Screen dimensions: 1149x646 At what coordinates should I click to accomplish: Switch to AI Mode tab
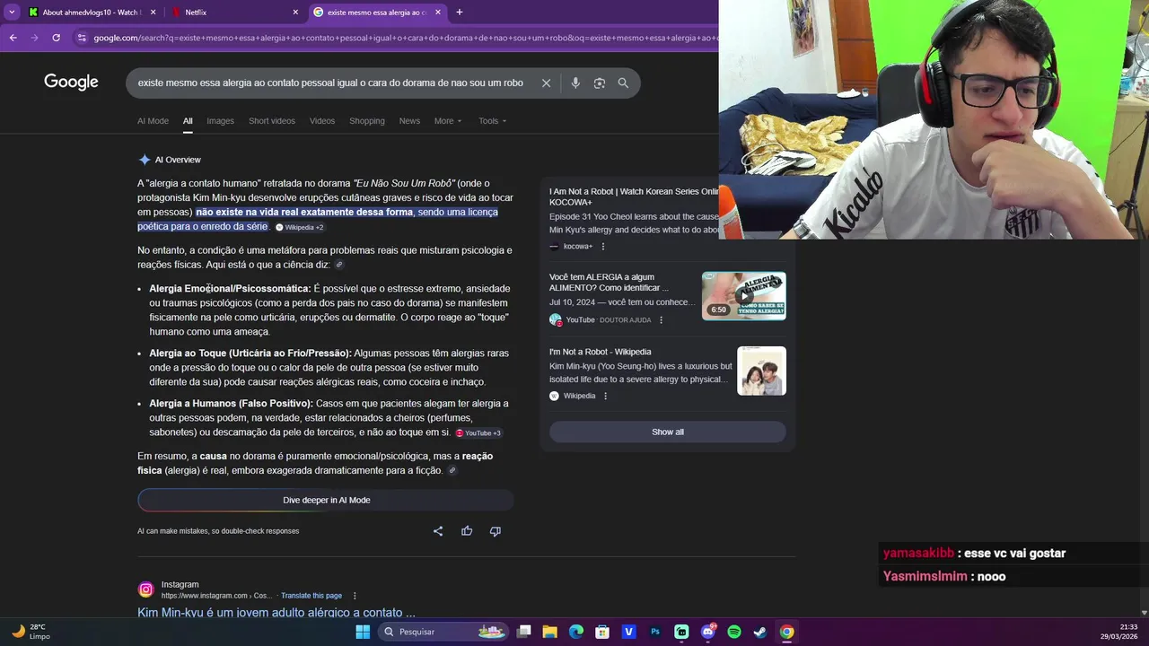tap(153, 121)
